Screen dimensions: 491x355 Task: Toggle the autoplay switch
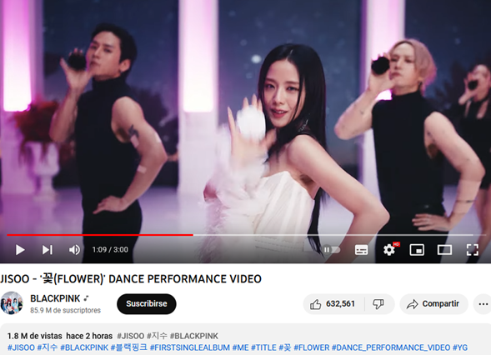click(332, 250)
